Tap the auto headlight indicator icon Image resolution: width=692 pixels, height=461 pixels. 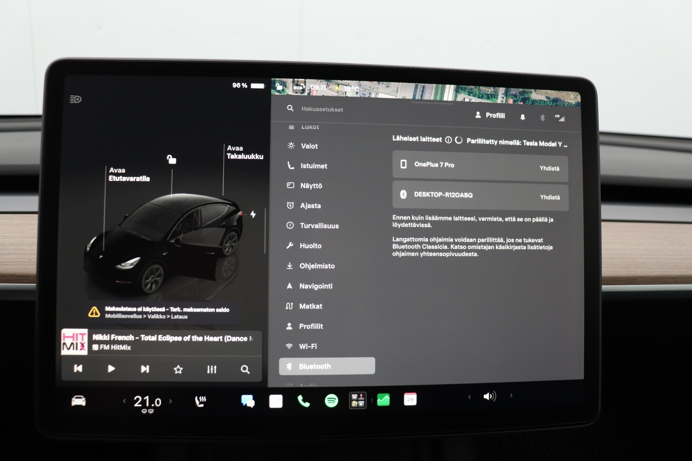[x=76, y=99]
